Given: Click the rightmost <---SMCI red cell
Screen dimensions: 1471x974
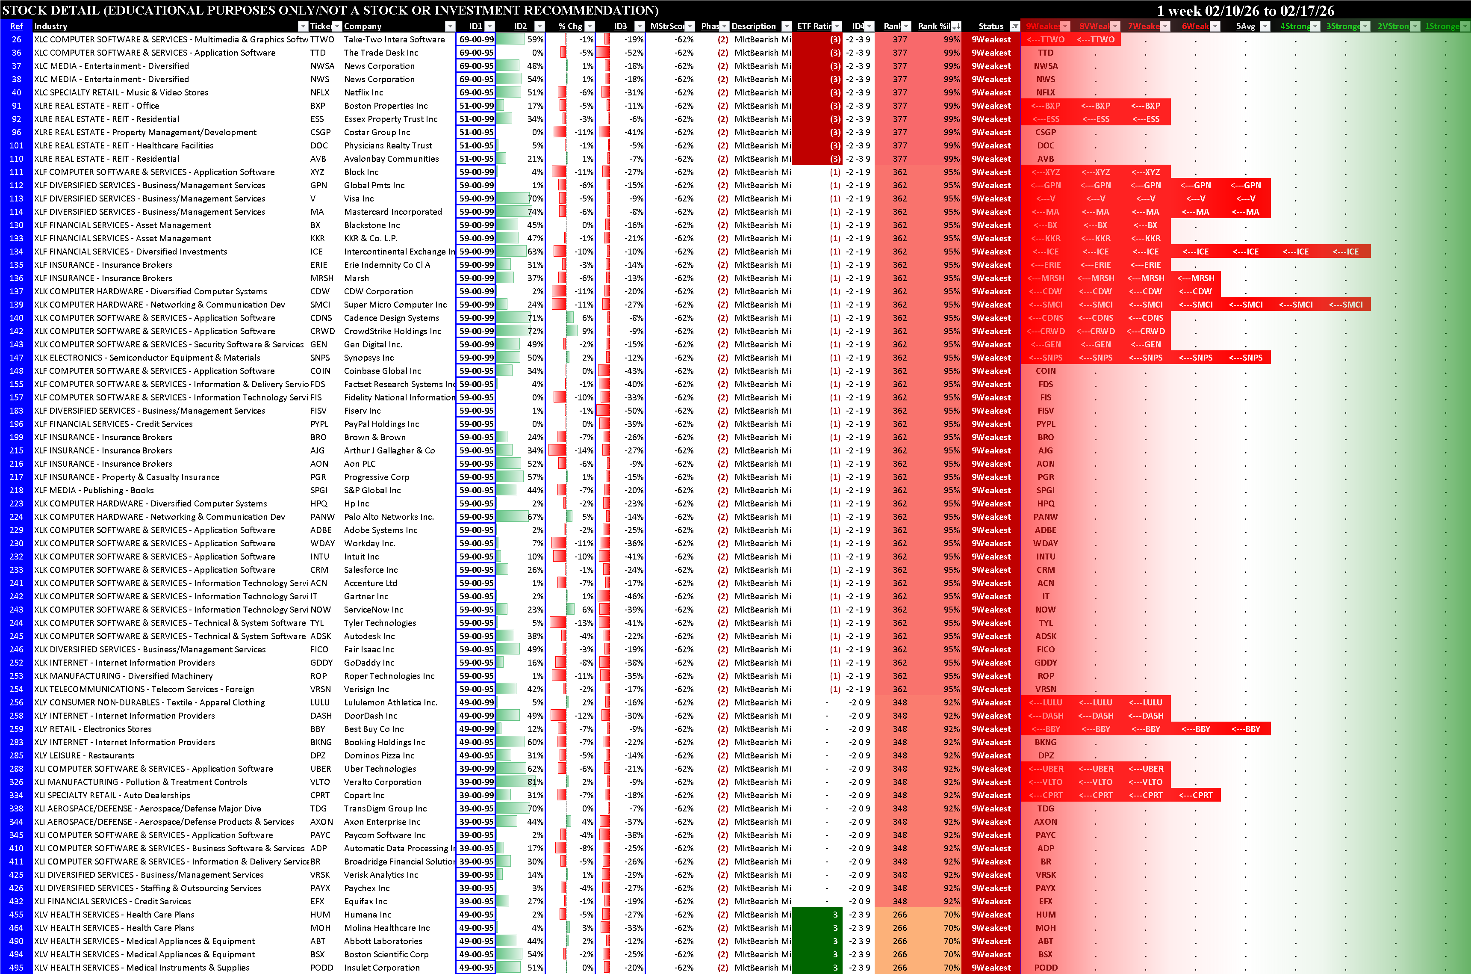Looking at the screenshot, I should (x=1346, y=305).
